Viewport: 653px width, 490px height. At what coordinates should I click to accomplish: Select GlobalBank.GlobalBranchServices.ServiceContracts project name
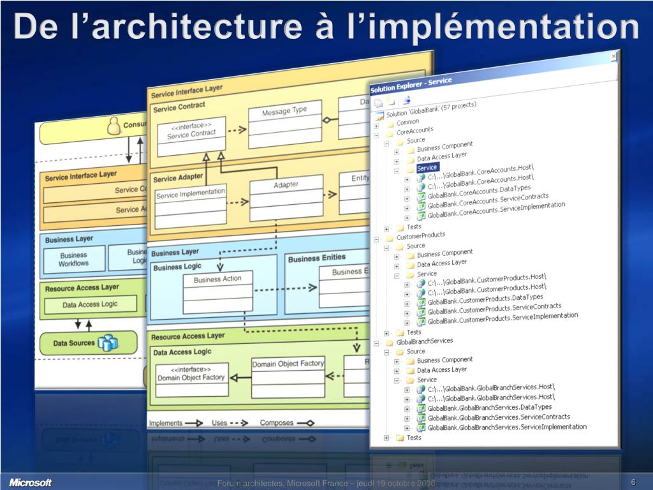click(x=499, y=417)
